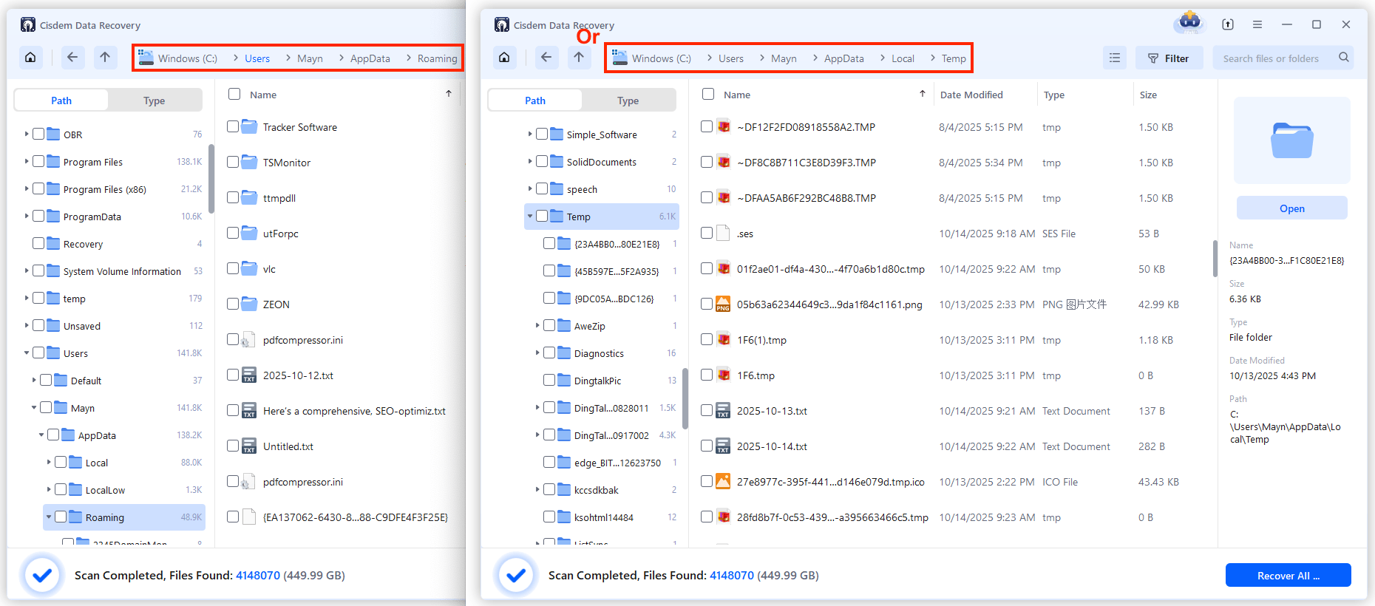Click the Recover All button
Screen dimensions: 1375x606
tap(1288, 576)
